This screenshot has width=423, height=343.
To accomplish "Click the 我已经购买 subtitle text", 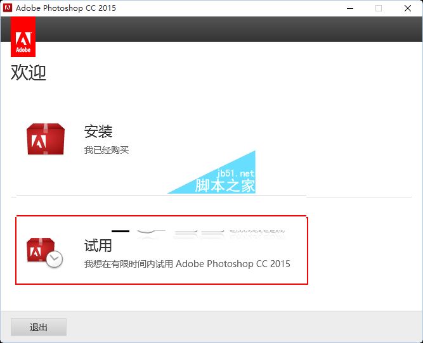I will click(107, 150).
